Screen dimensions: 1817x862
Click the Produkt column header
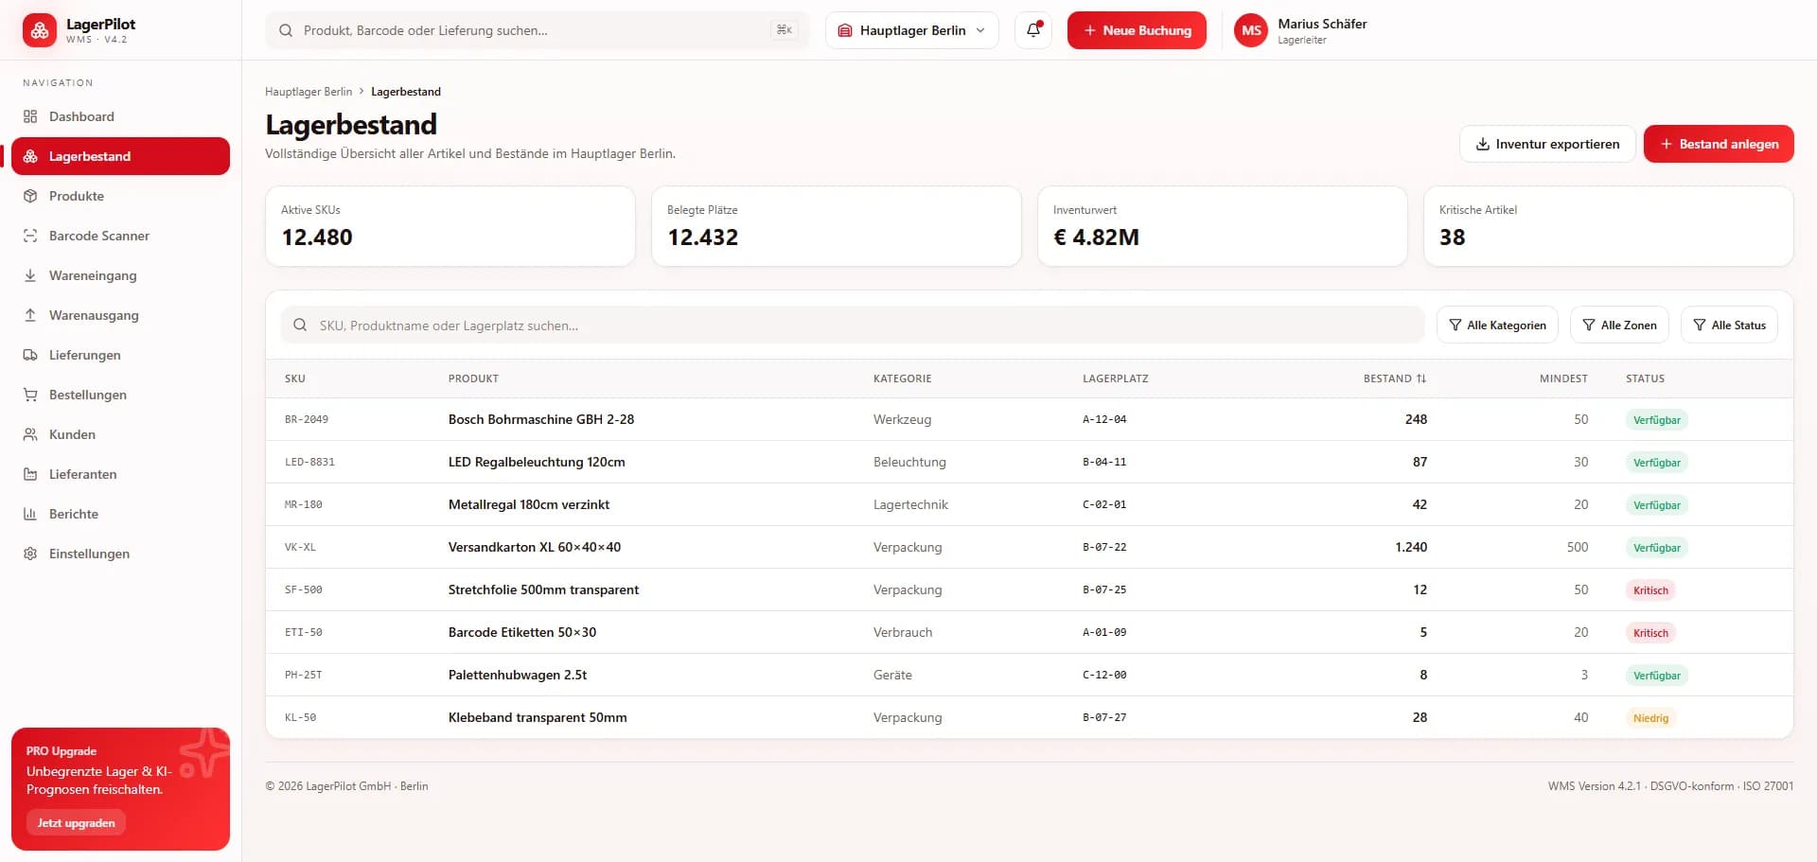click(x=473, y=378)
